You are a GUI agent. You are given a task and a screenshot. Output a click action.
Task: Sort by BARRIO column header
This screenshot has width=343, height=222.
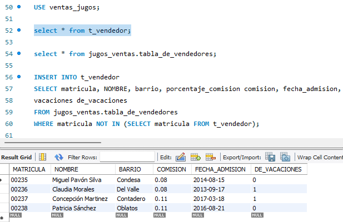[135, 169]
